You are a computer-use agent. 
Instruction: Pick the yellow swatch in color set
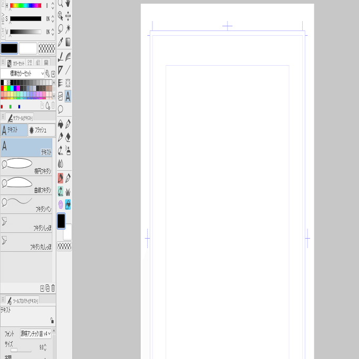pos(5,88)
